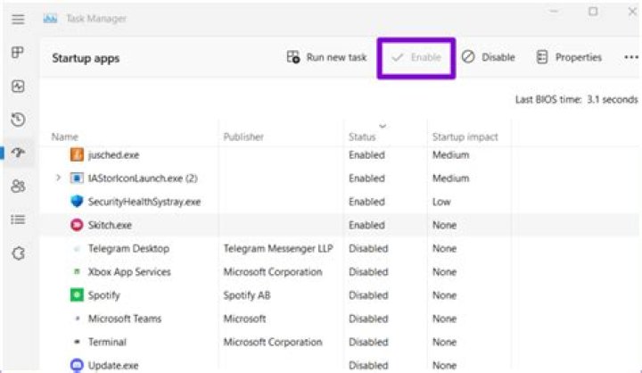Viewport: 642px width, 373px height.
Task: Select the Spotify name
Action: 104,295
